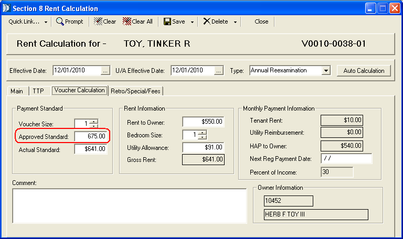The image size is (403, 239).
Task: Open U/A Effective Date ellipsis button
Action: click(218, 71)
